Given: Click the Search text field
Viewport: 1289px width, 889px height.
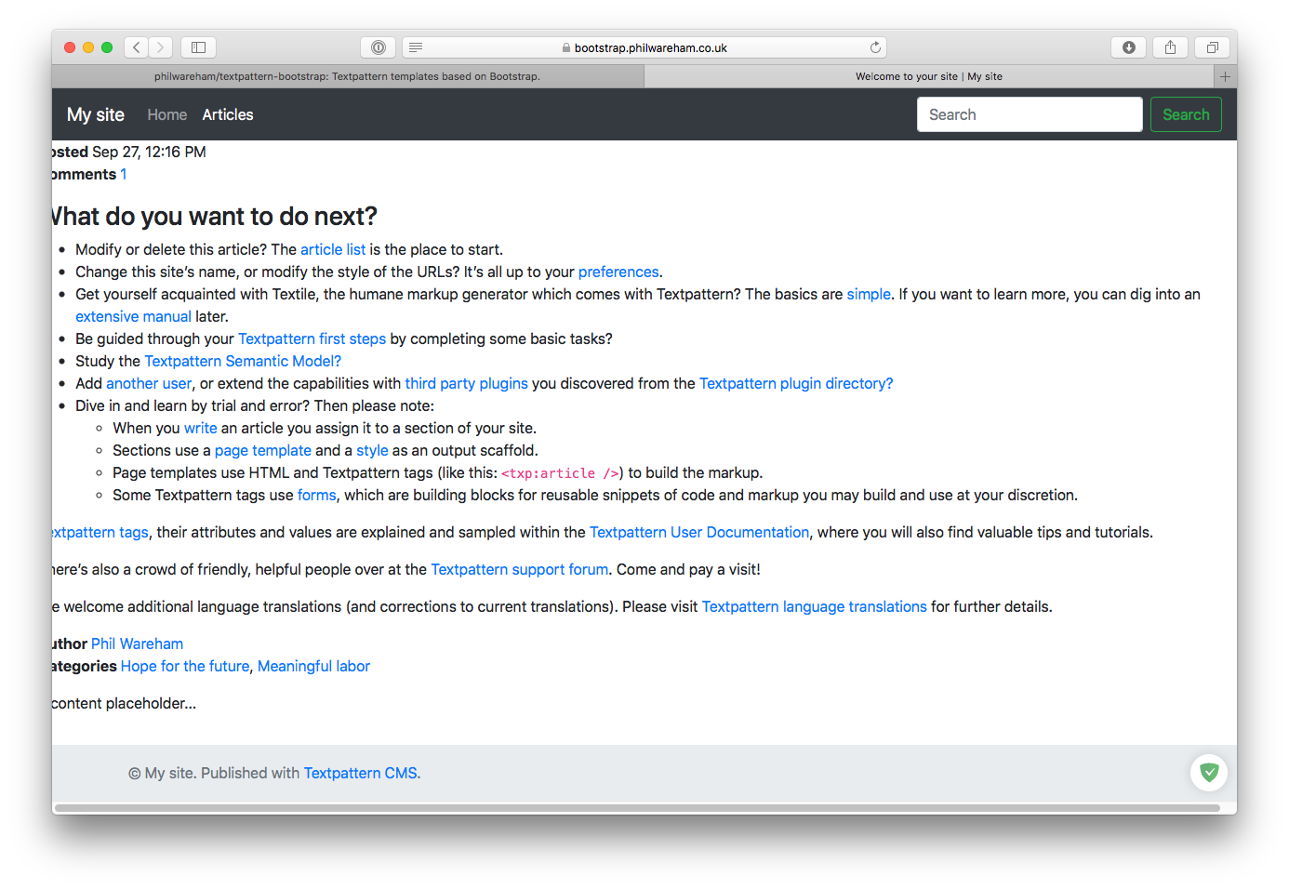Looking at the screenshot, I should [1030, 114].
